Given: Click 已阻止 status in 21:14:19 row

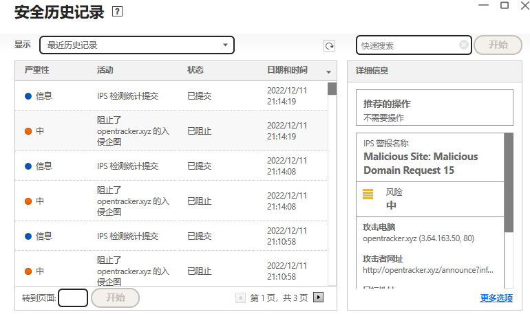Looking at the screenshot, I should coord(200,131).
